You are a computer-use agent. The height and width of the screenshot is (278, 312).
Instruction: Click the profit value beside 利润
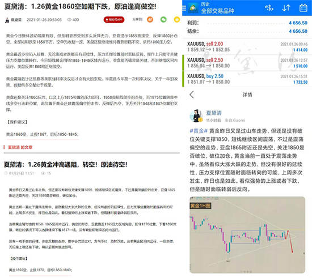[x=298, y=23]
